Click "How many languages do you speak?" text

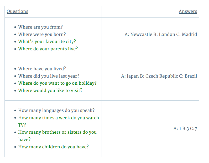click(56, 110)
